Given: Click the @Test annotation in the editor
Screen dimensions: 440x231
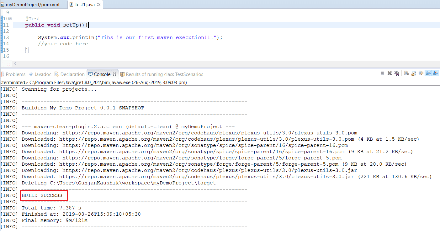Looking at the screenshot, I should coord(33,19).
